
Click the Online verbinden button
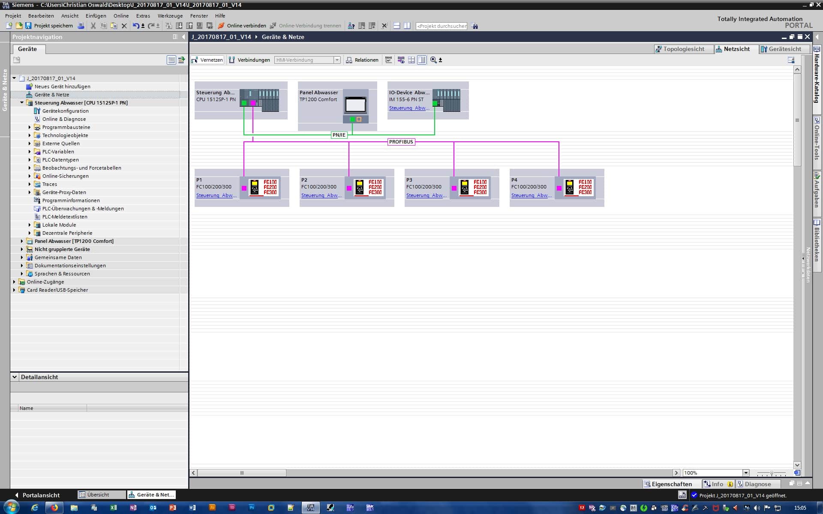pyautogui.click(x=242, y=26)
